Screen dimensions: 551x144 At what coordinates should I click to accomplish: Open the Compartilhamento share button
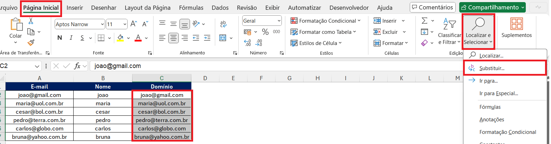click(492, 7)
